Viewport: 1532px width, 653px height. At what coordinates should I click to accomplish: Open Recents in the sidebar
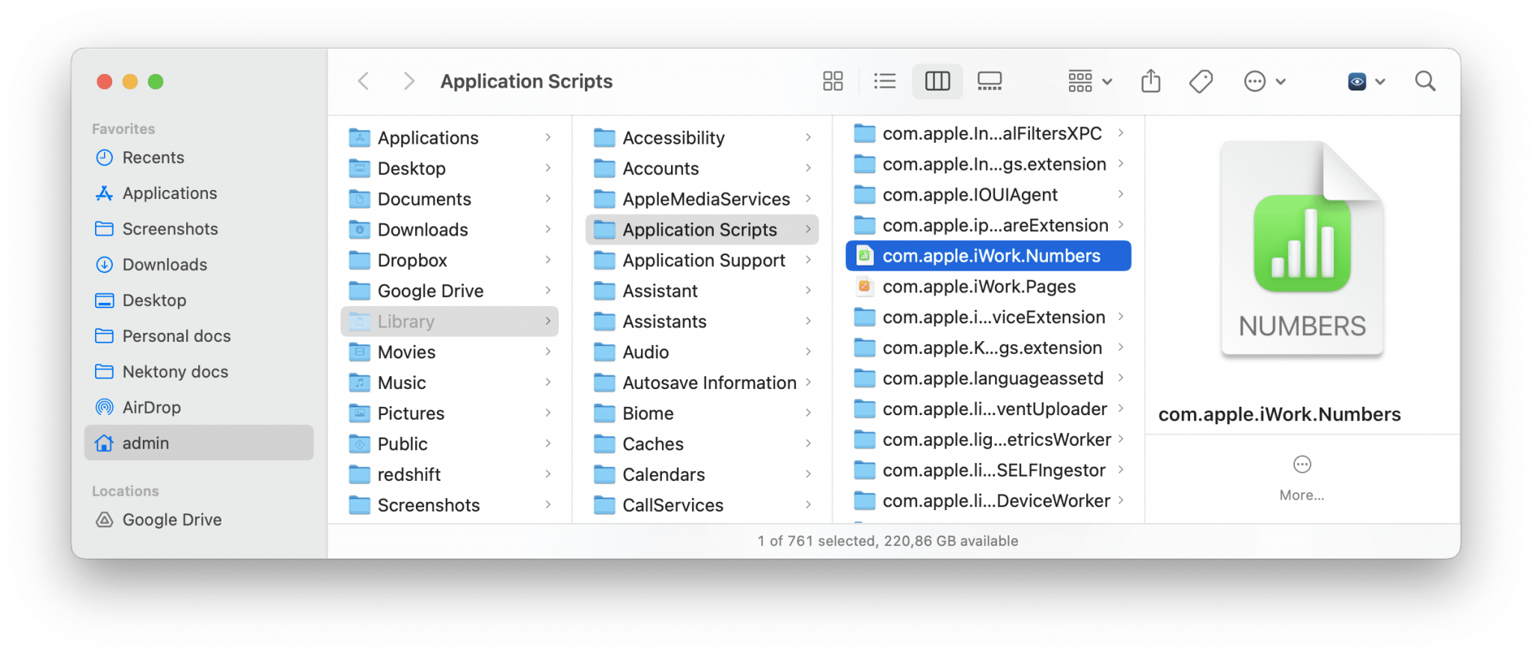198,157
